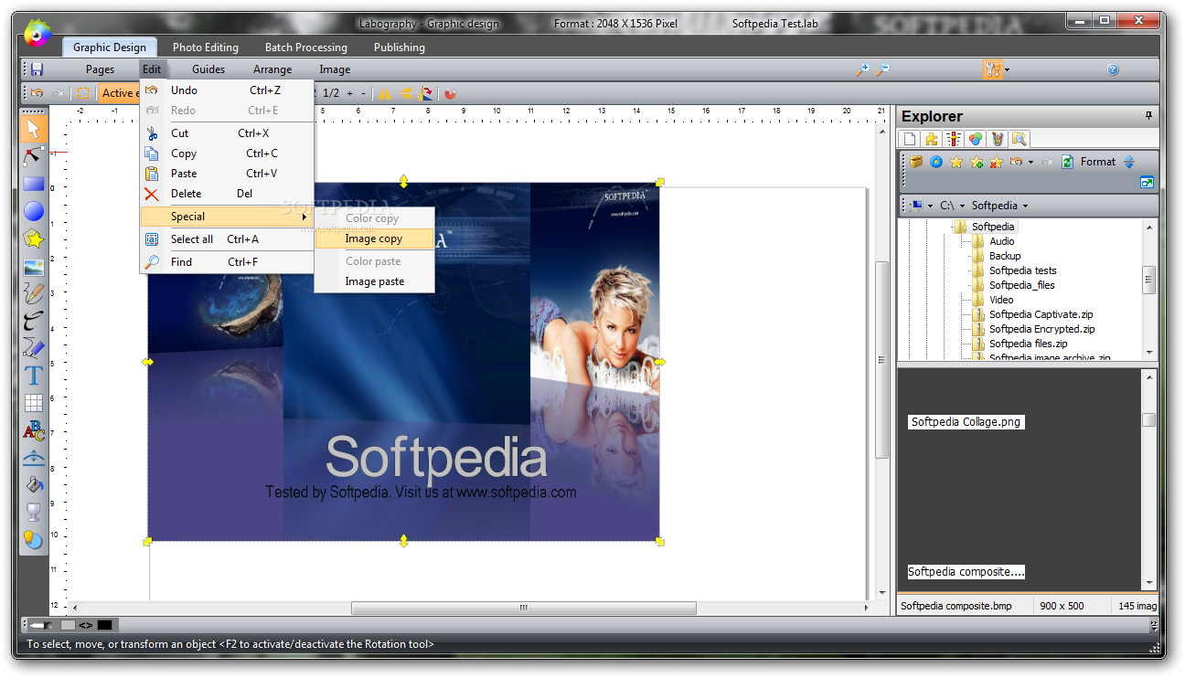The image size is (1185, 678).
Task: Click the Explorer box package icon
Action: [x=916, y=162]
